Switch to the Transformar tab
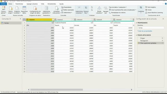 (x=19, y=4)
